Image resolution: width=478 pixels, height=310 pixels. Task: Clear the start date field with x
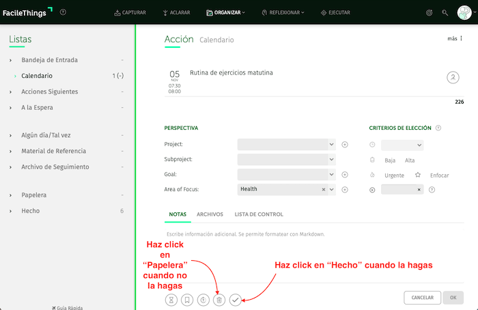point(419,190)
